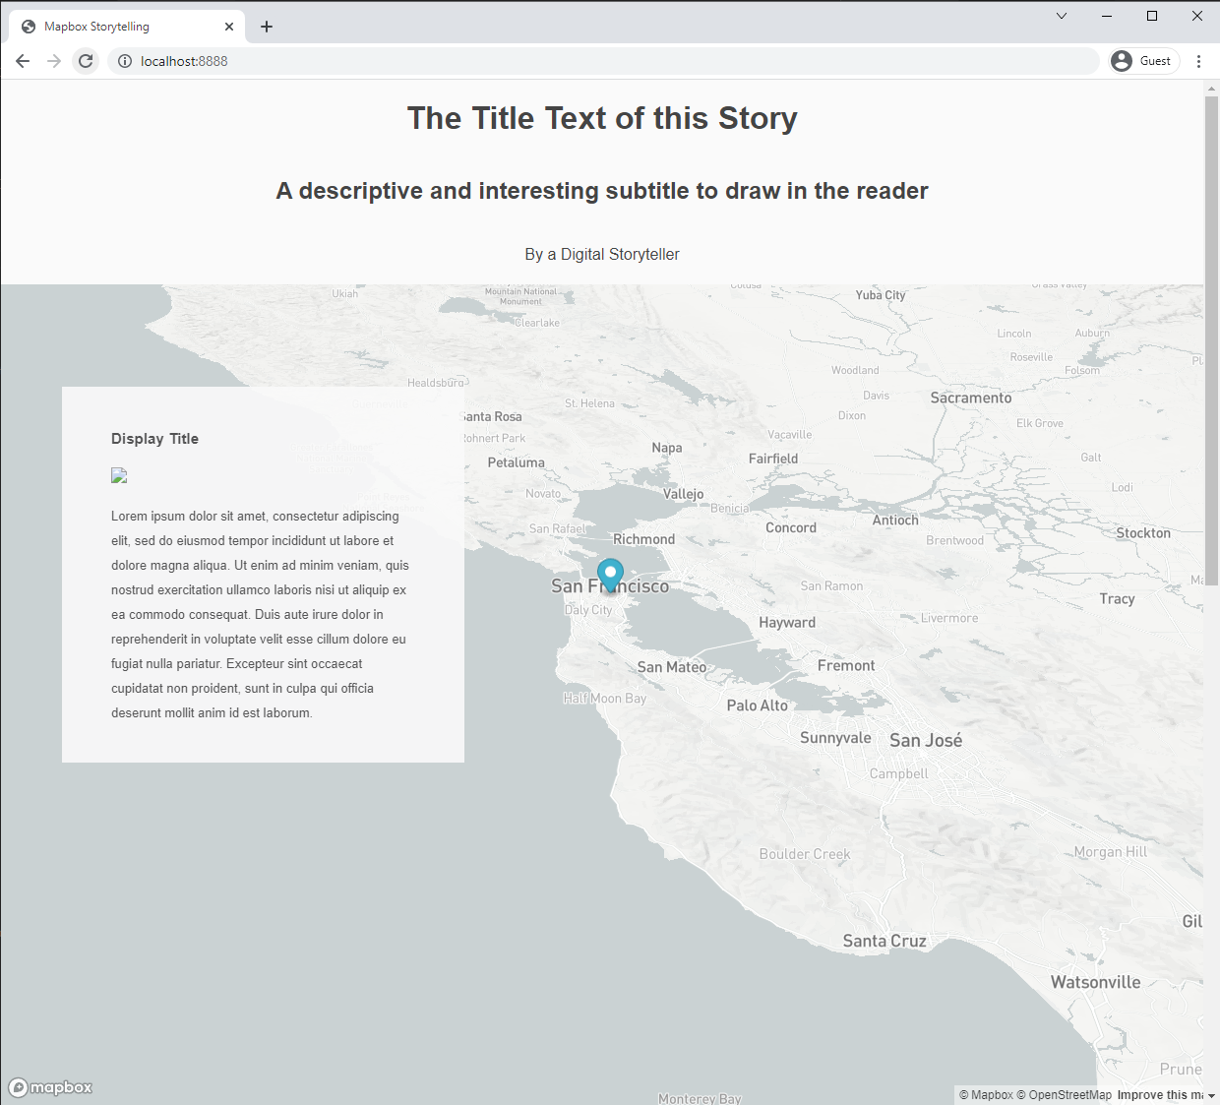This screenshot has width=1220, height=1105.
Task: Select the Display Title heading text
Action: click(154, 438)
